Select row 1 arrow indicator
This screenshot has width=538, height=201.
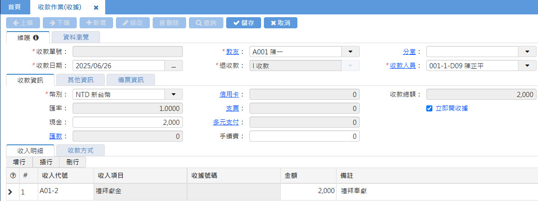(9, 191)
